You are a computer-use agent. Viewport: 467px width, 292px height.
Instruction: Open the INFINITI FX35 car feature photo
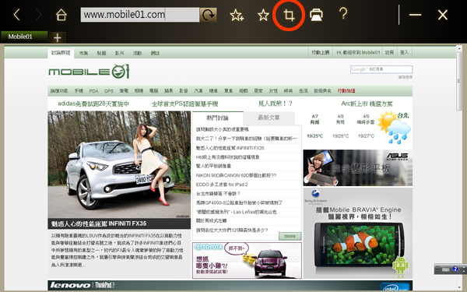click(119, 164)
